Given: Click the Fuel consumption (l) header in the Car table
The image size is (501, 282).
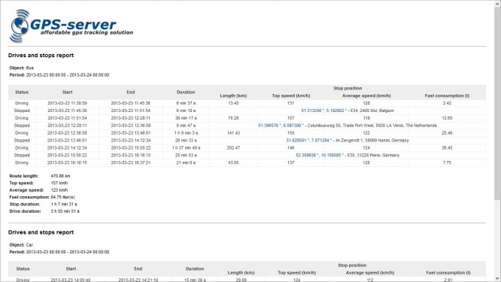Looking at the screenshot, I should pos(448,272).
